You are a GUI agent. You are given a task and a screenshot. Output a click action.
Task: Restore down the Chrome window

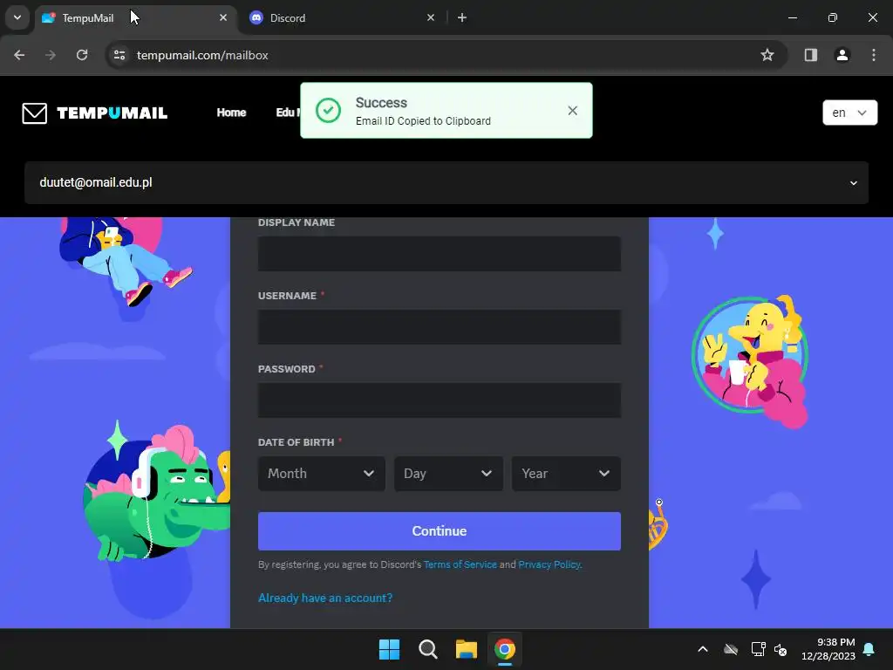(833, 17)
